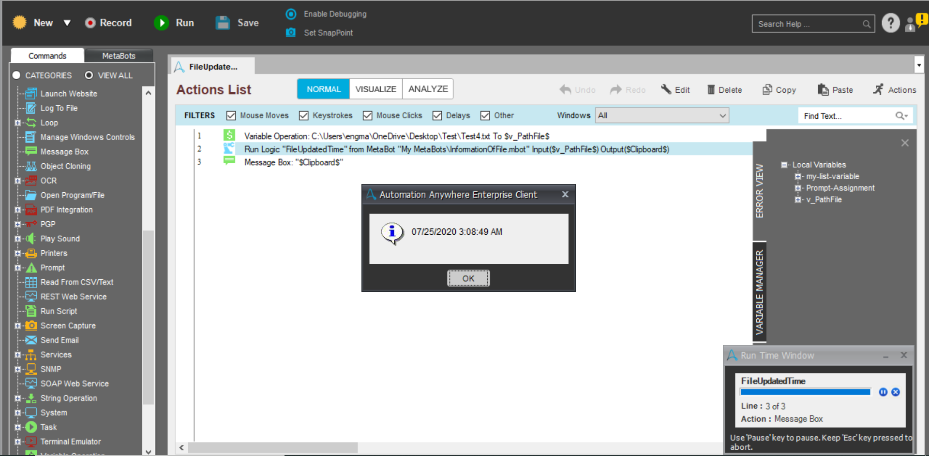Click the Run Script command icon

pyautogui.click(x=31, y=311)
